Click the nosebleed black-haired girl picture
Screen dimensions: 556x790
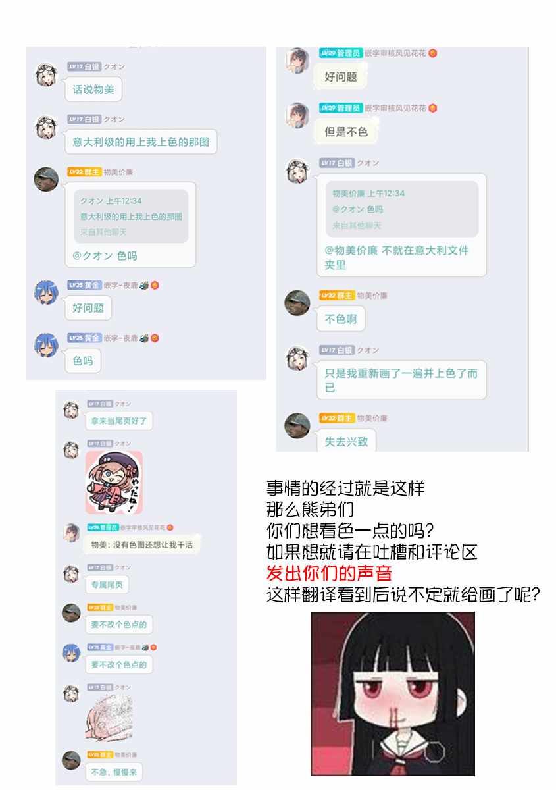pos(393,694)
